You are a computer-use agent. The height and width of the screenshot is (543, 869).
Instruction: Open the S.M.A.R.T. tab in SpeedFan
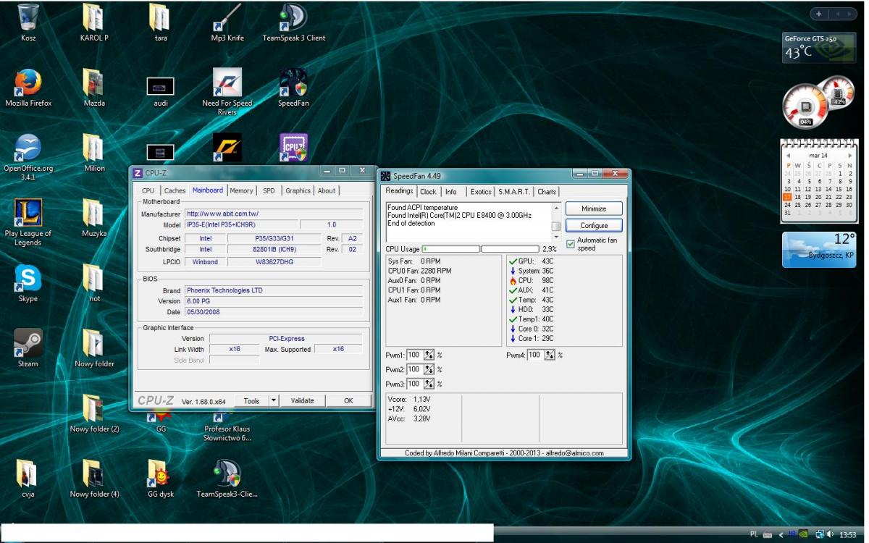click(514, 192)
